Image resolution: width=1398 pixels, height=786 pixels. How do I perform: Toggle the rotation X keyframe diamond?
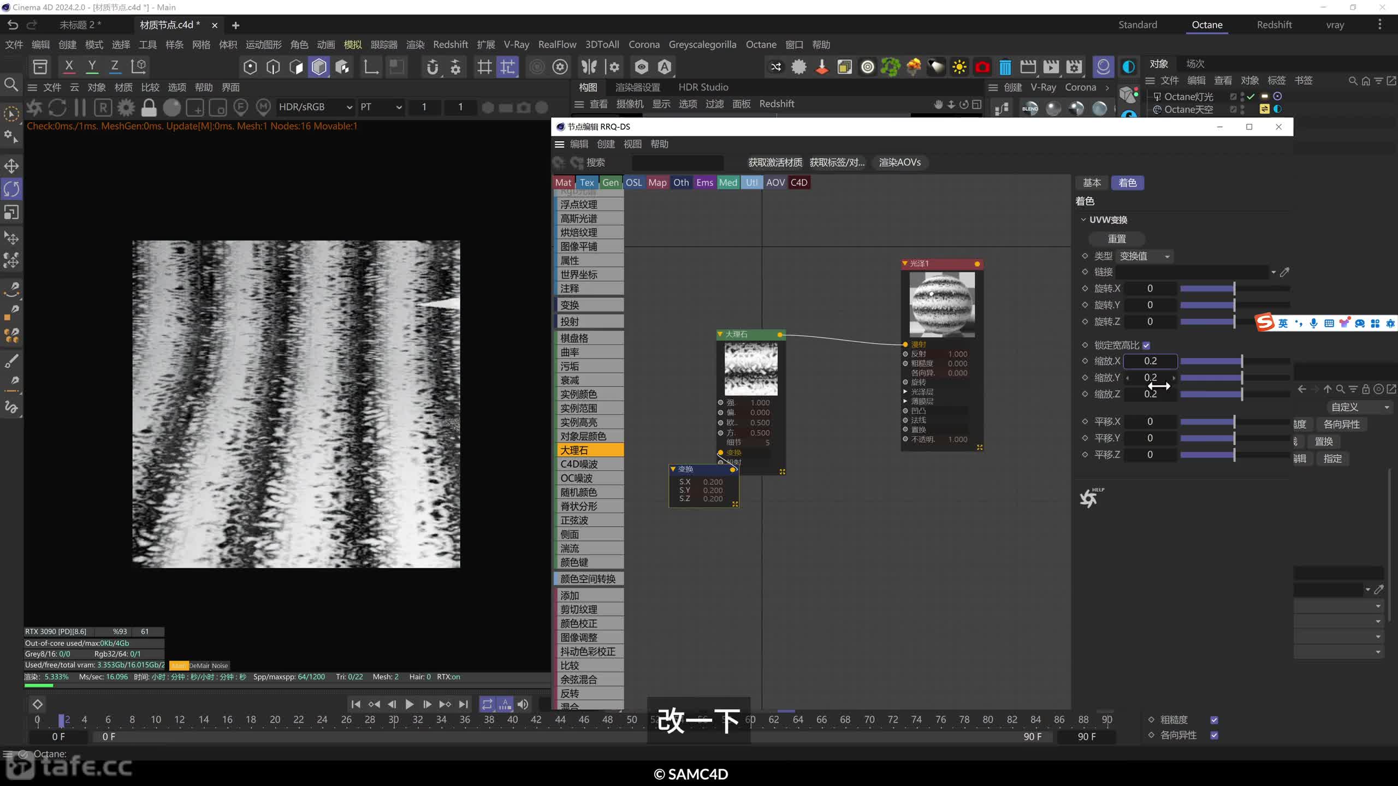(1085, 288)
